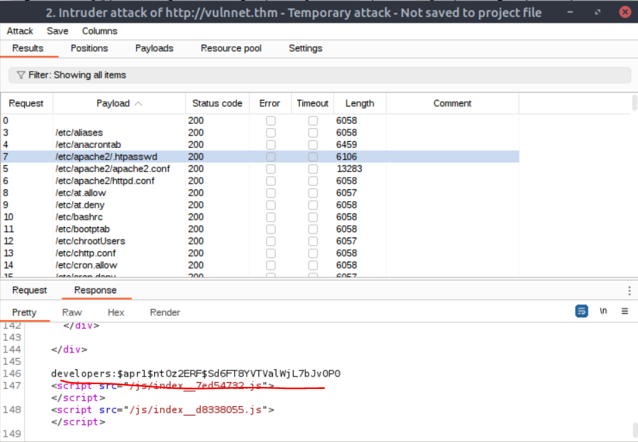Tick the Error checkbox for /etc/apache2/httpd.conf
The image size is (638, 442).
(x=271, y=181)
